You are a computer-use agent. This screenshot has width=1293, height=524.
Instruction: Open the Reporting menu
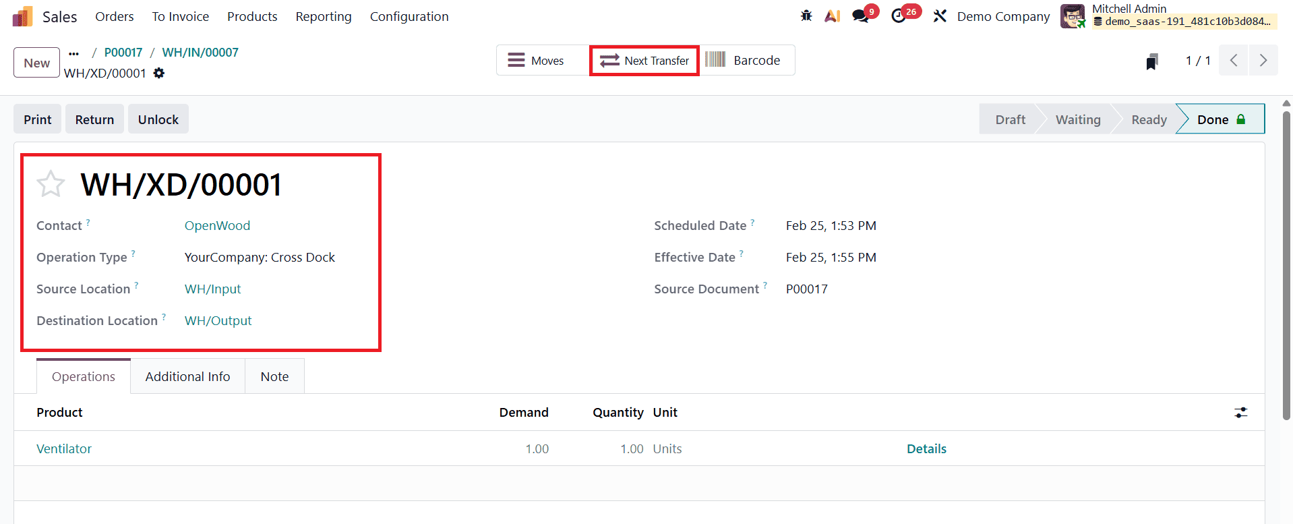[x=324, y=16]
